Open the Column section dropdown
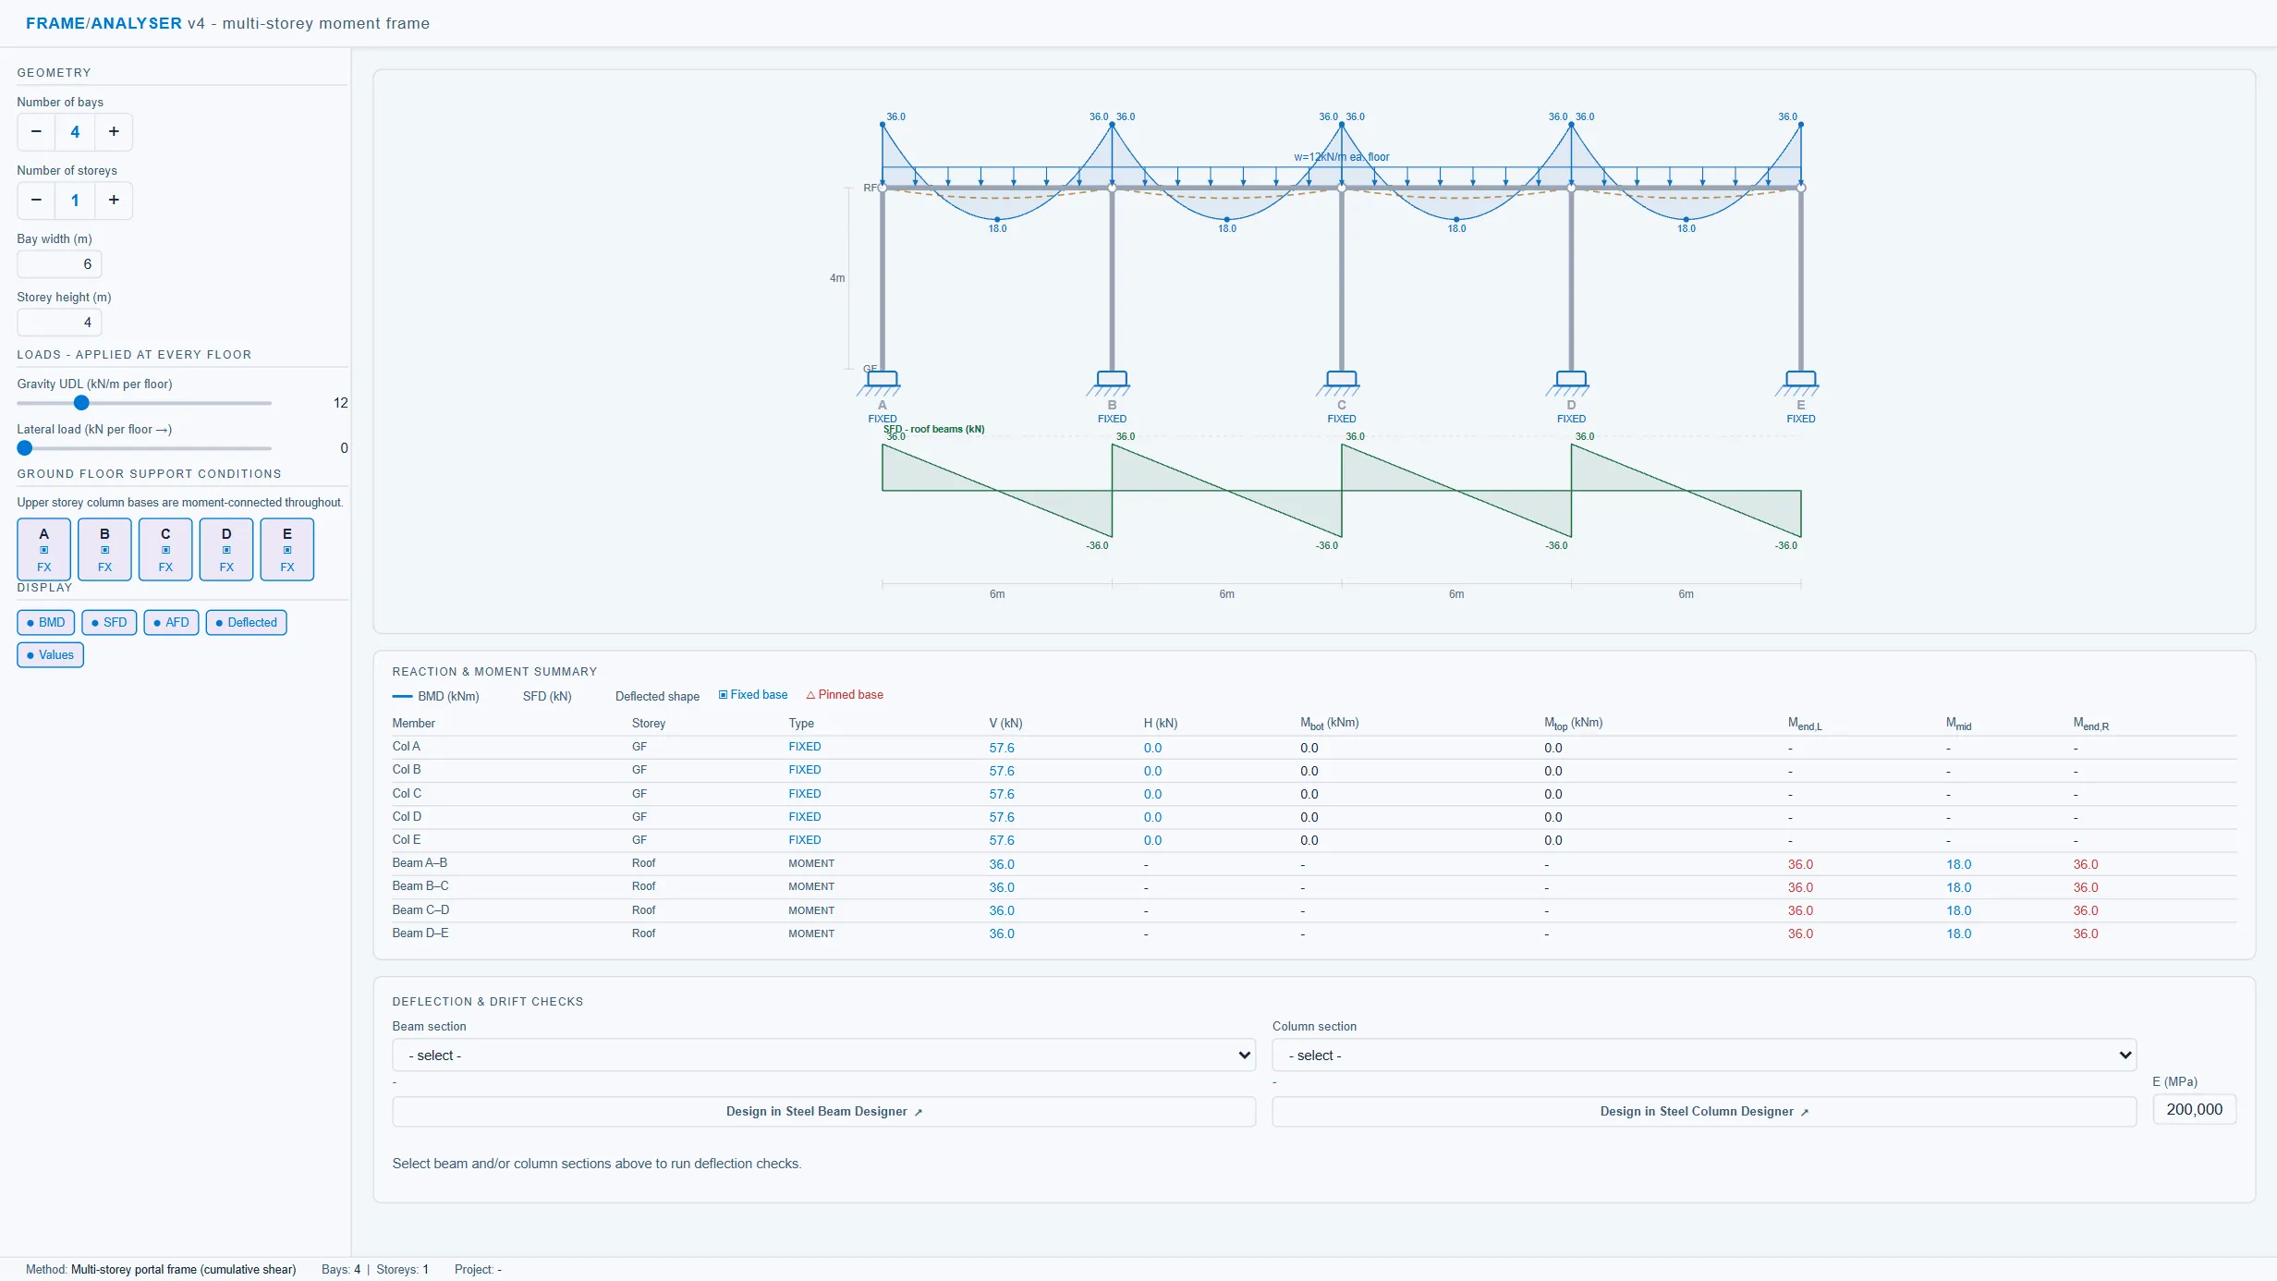Image resolution: width=2277 pixels, height=1281 pixels. [x=1704, y=1055]
